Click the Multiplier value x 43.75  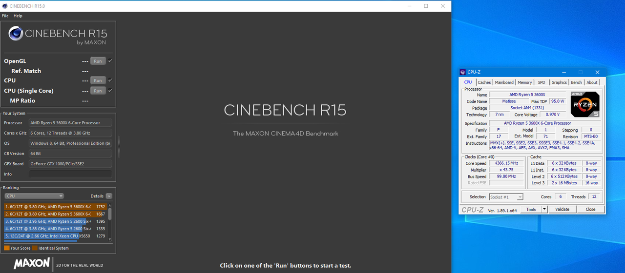tap(507, 170)
